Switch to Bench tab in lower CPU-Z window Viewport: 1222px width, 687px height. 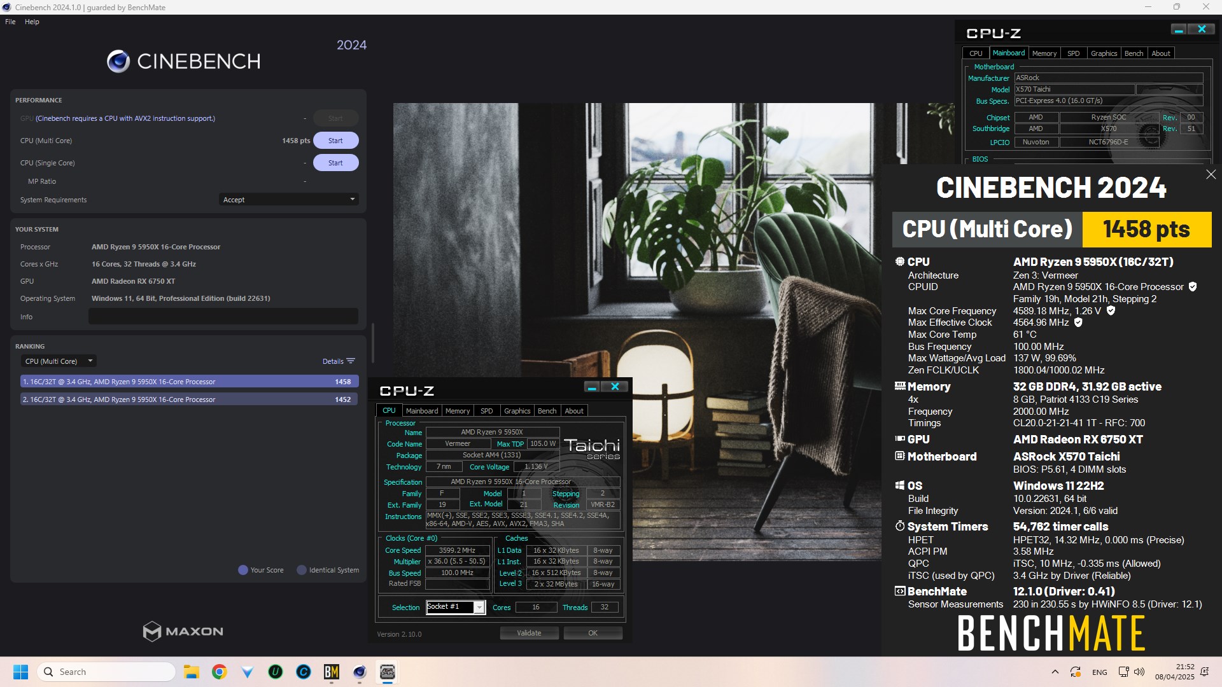547,411
